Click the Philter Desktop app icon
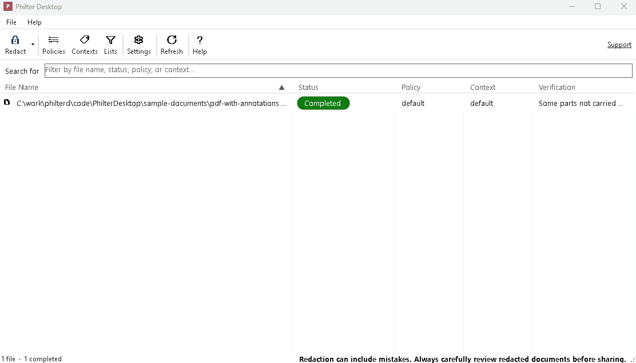 pyautogui.click(x=7, y=6)
